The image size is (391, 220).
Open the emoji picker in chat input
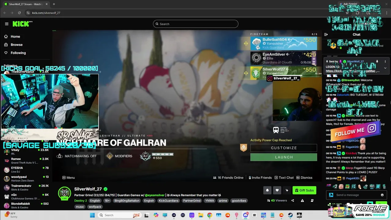pos(382,195)
